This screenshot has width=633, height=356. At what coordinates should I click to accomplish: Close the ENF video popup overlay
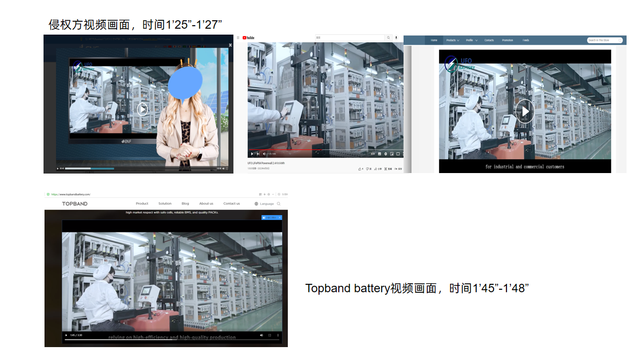230,45
